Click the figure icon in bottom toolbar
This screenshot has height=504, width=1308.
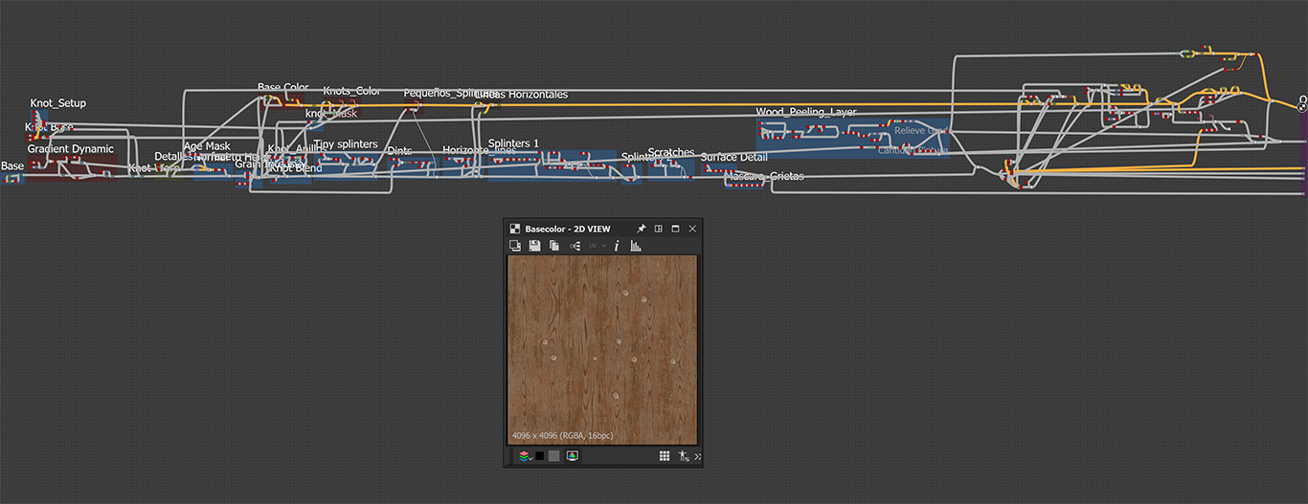click(684, 456)
